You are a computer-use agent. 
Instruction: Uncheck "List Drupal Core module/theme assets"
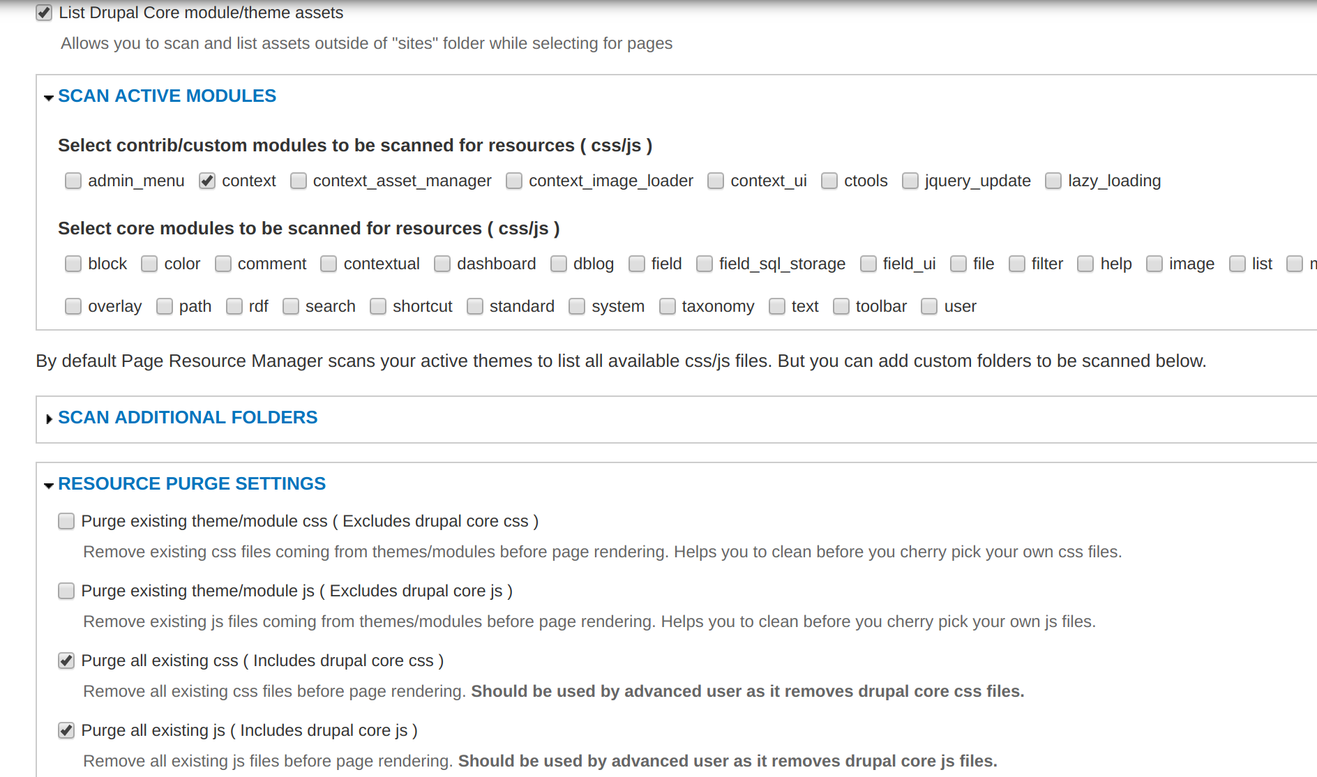pos(43,13)
